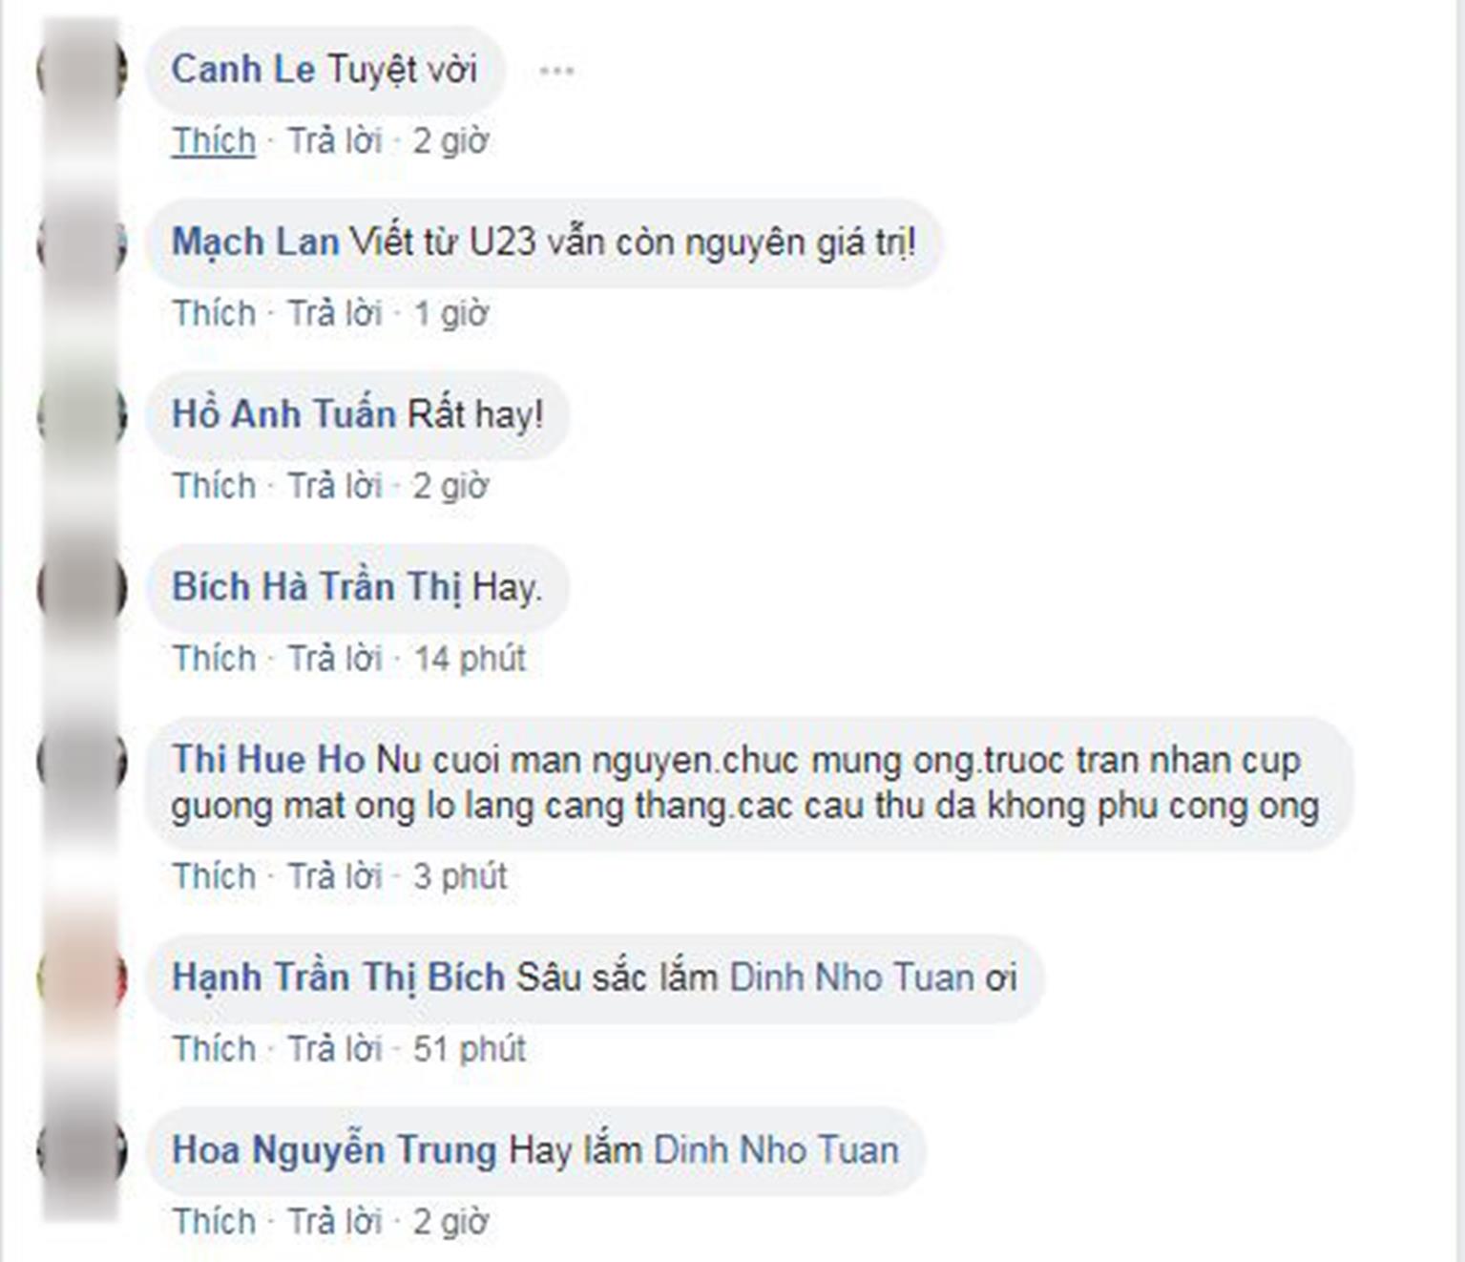Open Mạch Lan's profile avatar
The height and width of the screenshot is (1262, 1465).
(x=82, y=243)
